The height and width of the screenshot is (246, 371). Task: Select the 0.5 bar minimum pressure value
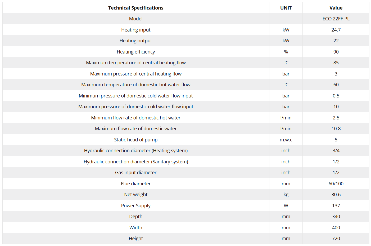coord(336,96)
